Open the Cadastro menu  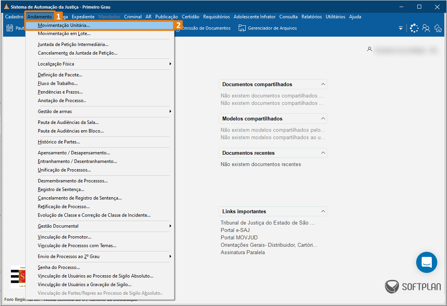click(14, 16)
